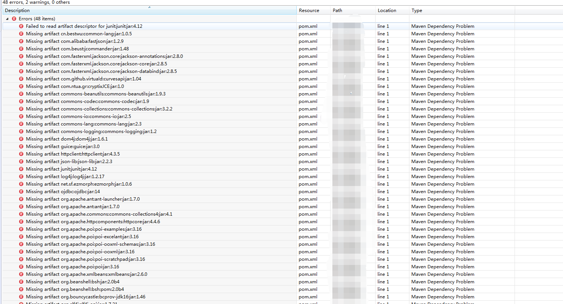Image resolution: width=563 pixels, height=304 pixels.
Task: Select 'Missing artifact org.bouncycastle:bcprov-jdk16:jar:1.46' text
Action: [86, 297]
